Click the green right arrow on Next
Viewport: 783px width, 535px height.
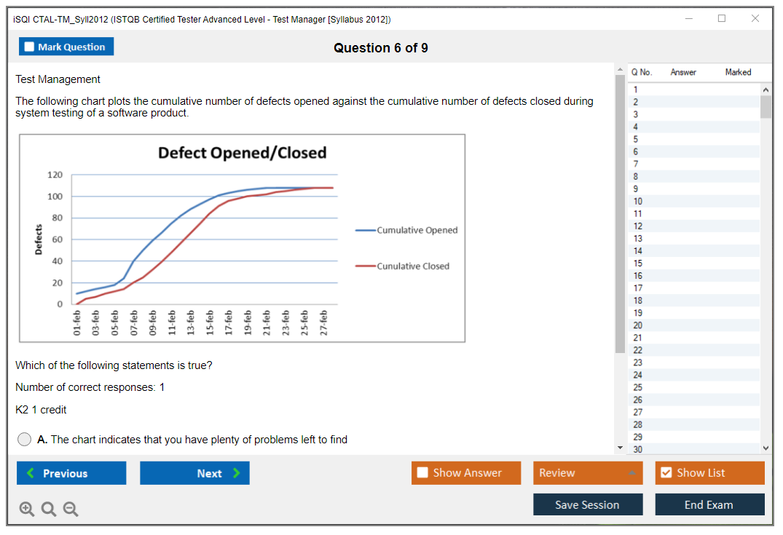237,473
